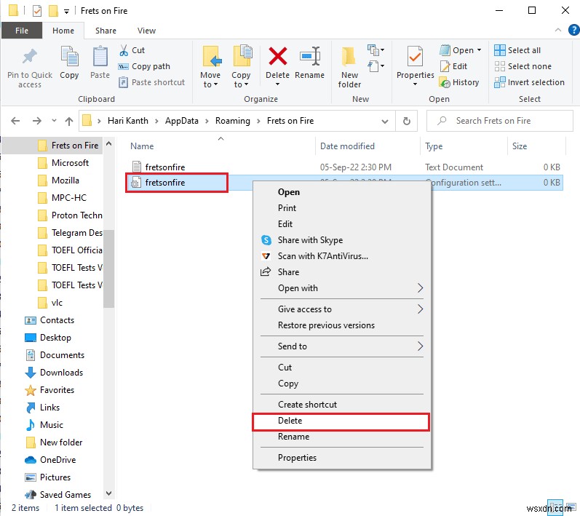This screenshot has height=516, width=580.
Task: Choose Properties from the context menu
Action: (x=342, y=458)
